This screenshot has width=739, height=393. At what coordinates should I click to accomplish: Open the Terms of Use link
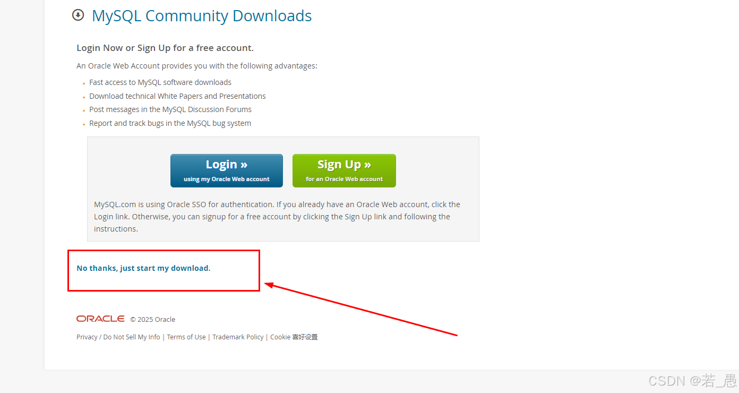tap(186, 337)
